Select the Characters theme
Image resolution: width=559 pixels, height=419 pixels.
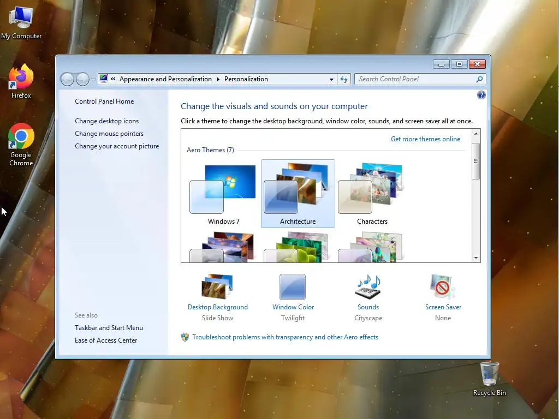click(372, 194)
